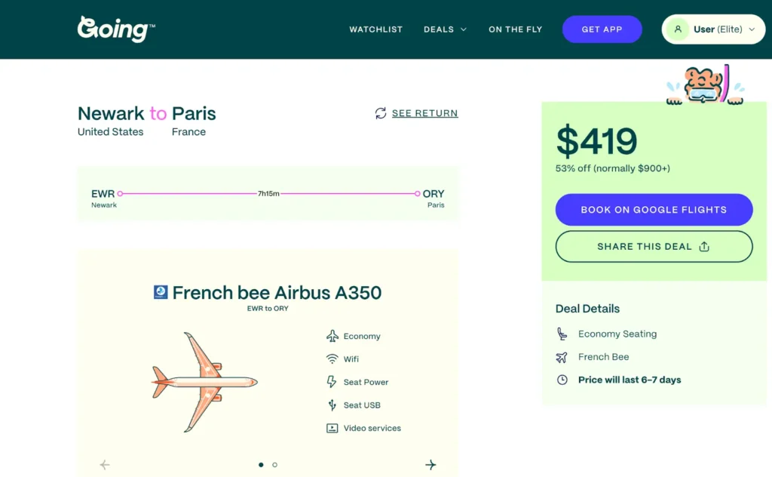Click the Seat Power icon

(x=331, y=382)
